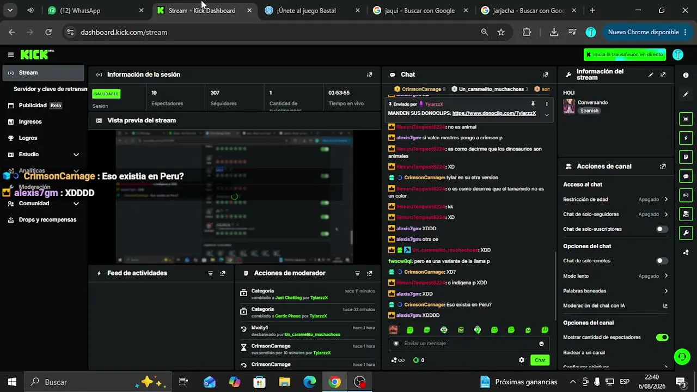Switch to ¡Únete al juego Basta! tab
The width and height of the screenshot is (697, 392).
[x=311, y=10]
